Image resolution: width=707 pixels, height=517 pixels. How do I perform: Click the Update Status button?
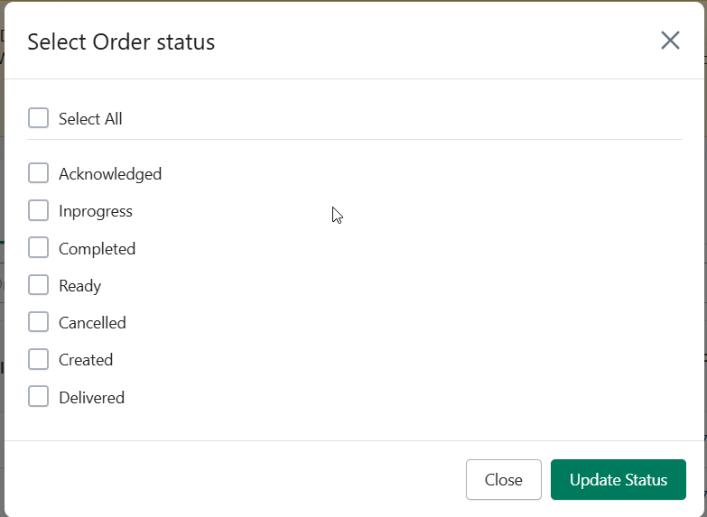coord(619,480)
